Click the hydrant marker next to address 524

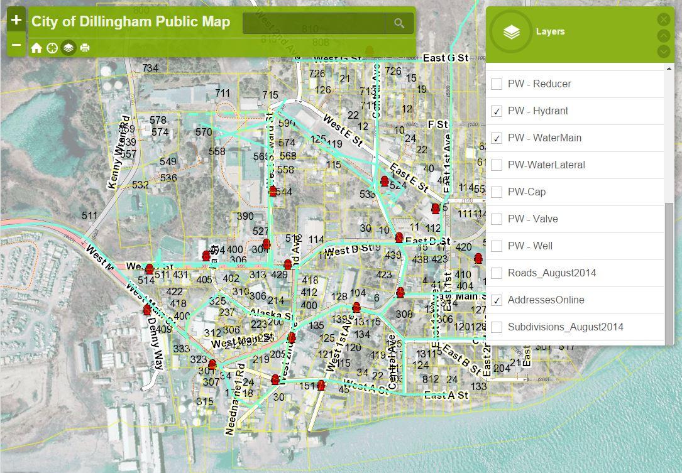tap(385, 181)
